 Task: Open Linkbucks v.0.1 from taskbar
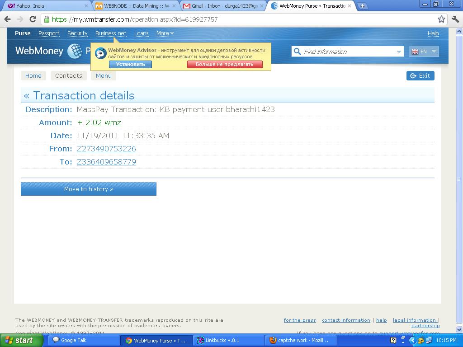click(228, 340)
